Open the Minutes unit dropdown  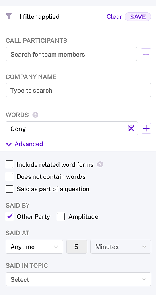121,247
